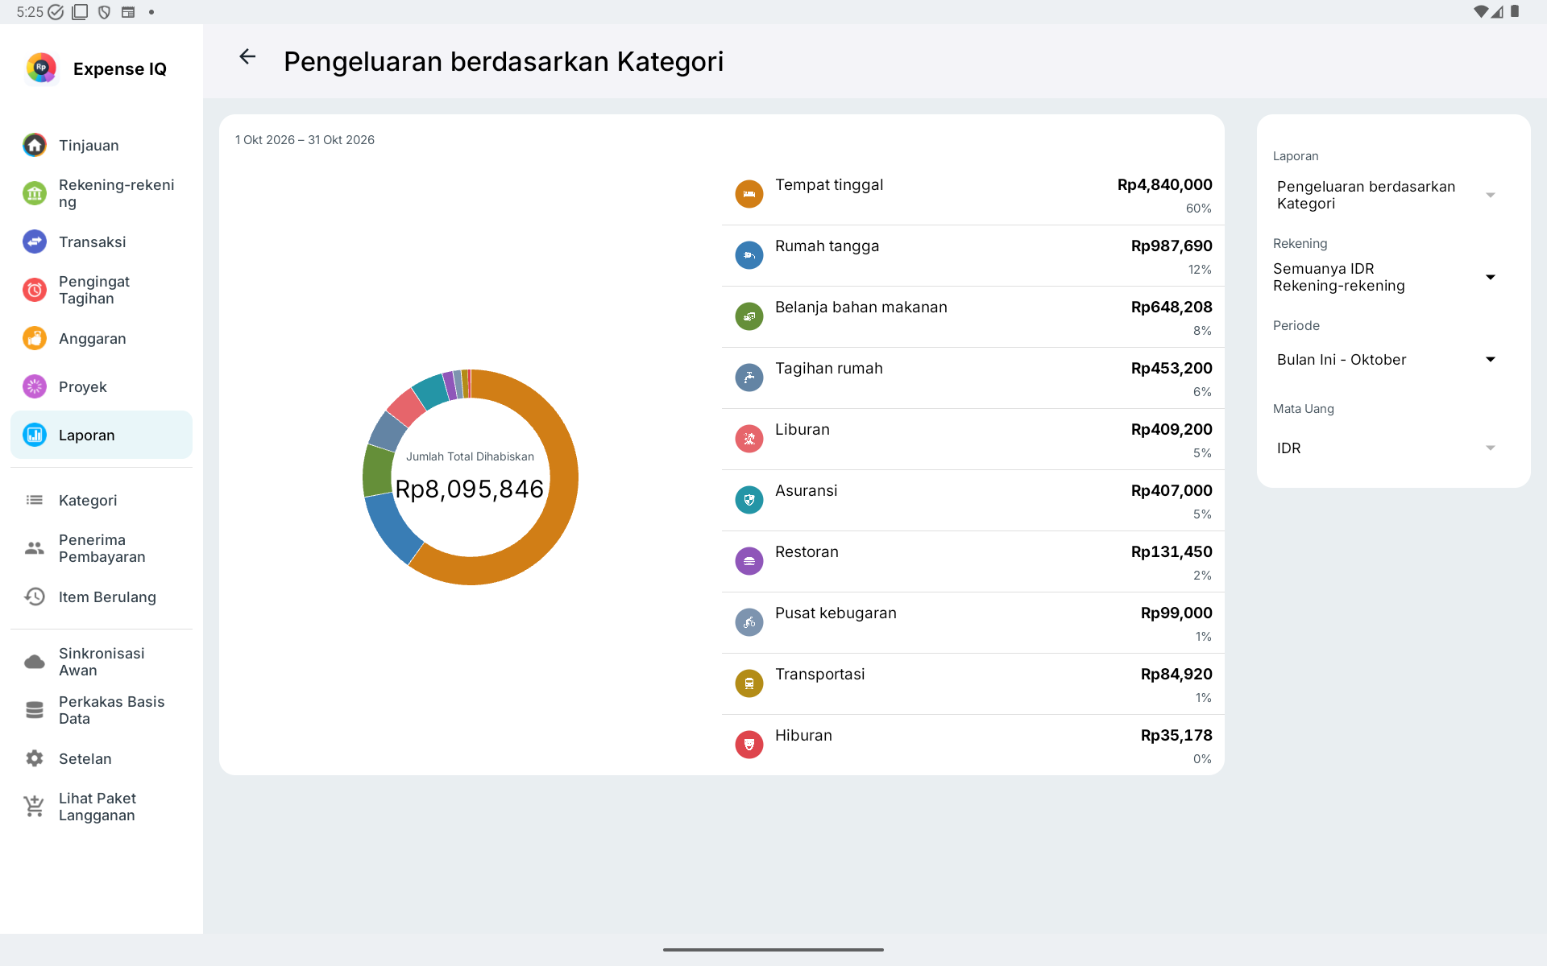Open the Mata Uang IDR dropdown
Image resolution: width=1547 pixels, height=966 pixels.
point(1386,448)
